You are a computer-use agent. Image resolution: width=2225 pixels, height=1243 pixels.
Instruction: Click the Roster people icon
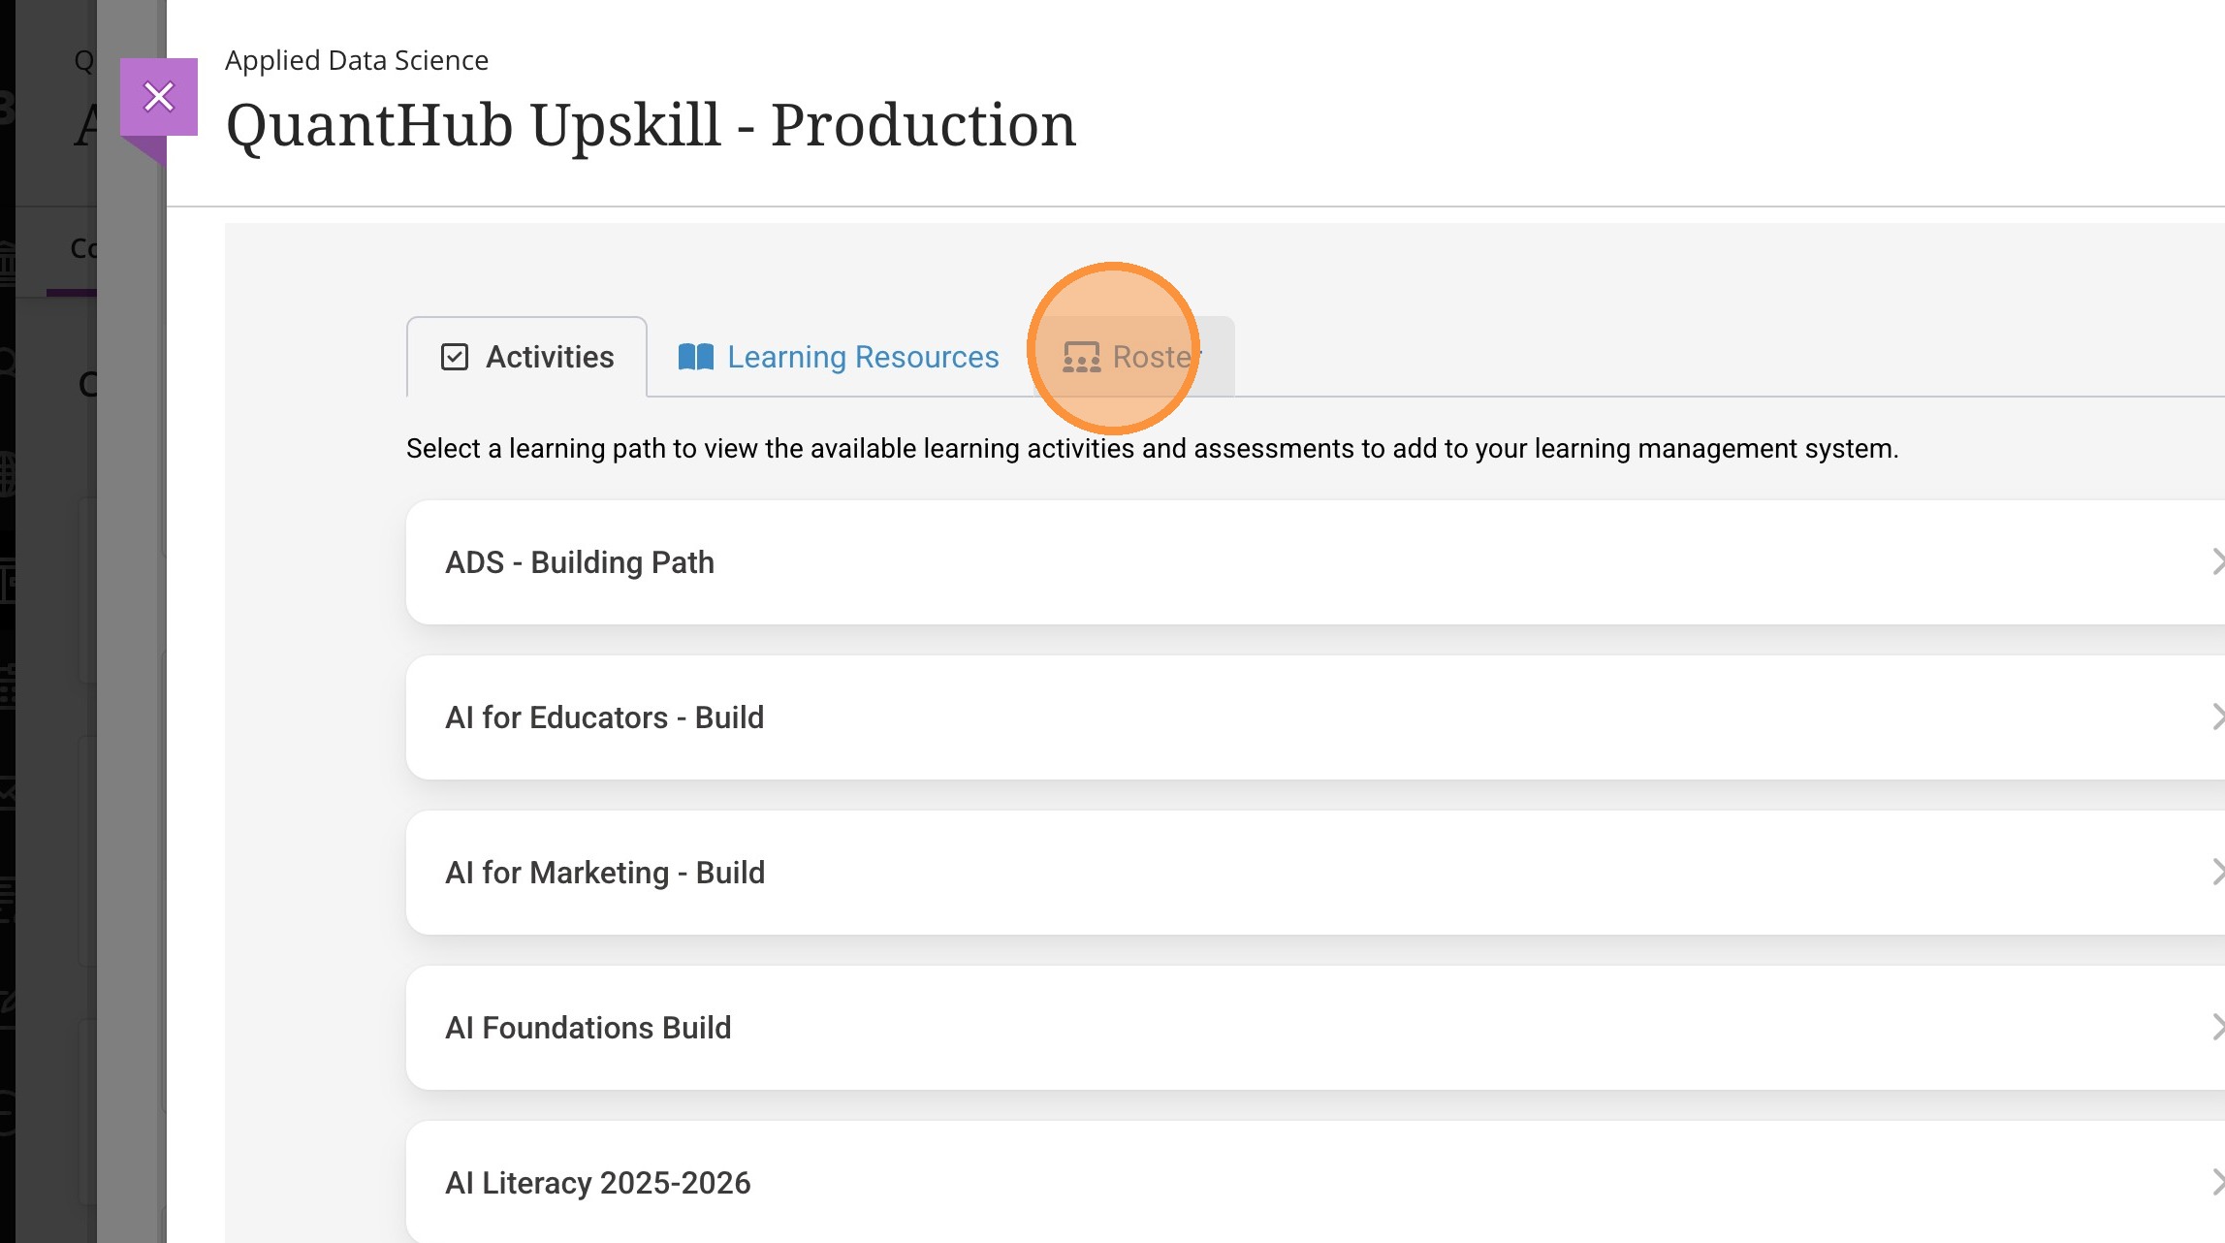pos(1081,357)
